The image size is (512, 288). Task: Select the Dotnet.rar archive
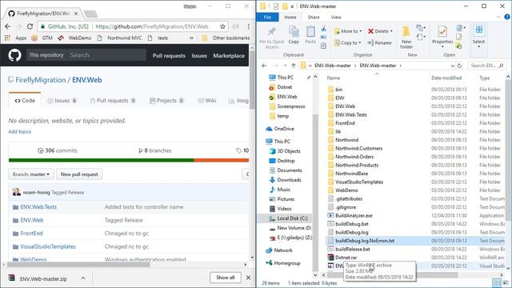click(x=346, y=258)
